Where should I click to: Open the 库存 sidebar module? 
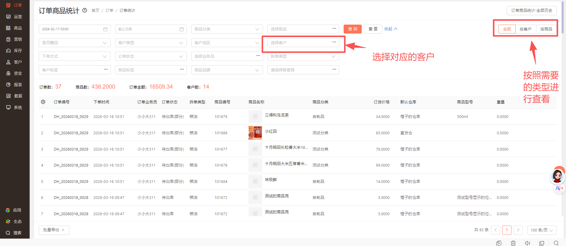(14, 51)
